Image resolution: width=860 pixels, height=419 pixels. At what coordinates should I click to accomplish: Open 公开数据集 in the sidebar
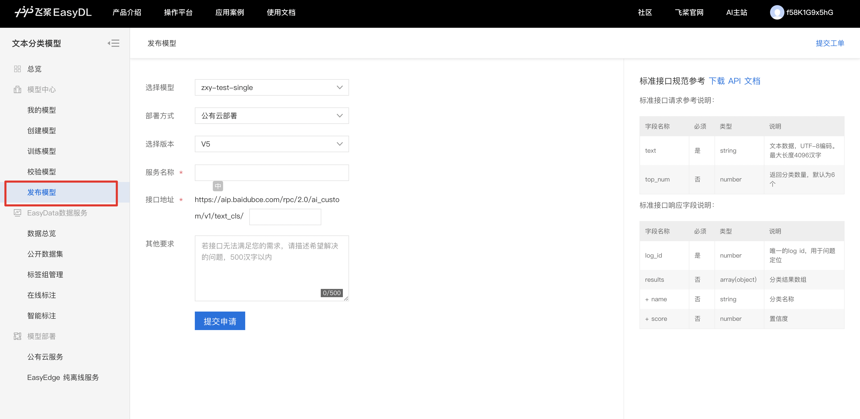pos(45,254)
